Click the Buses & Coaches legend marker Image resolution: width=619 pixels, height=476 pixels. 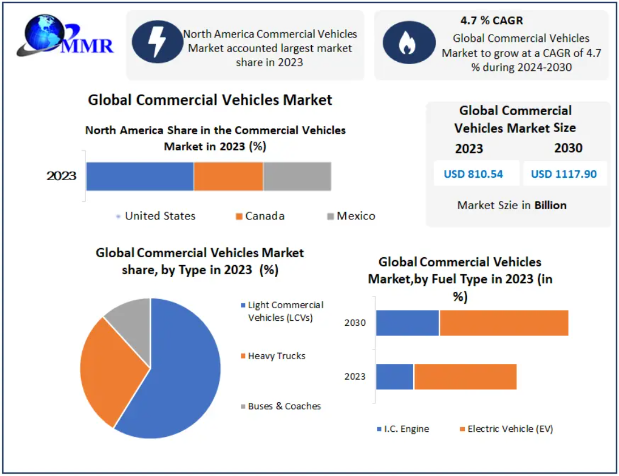pos(243,407)
